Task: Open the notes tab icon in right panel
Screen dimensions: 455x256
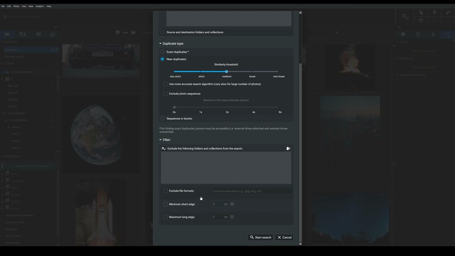Action: tap(418, 34)
